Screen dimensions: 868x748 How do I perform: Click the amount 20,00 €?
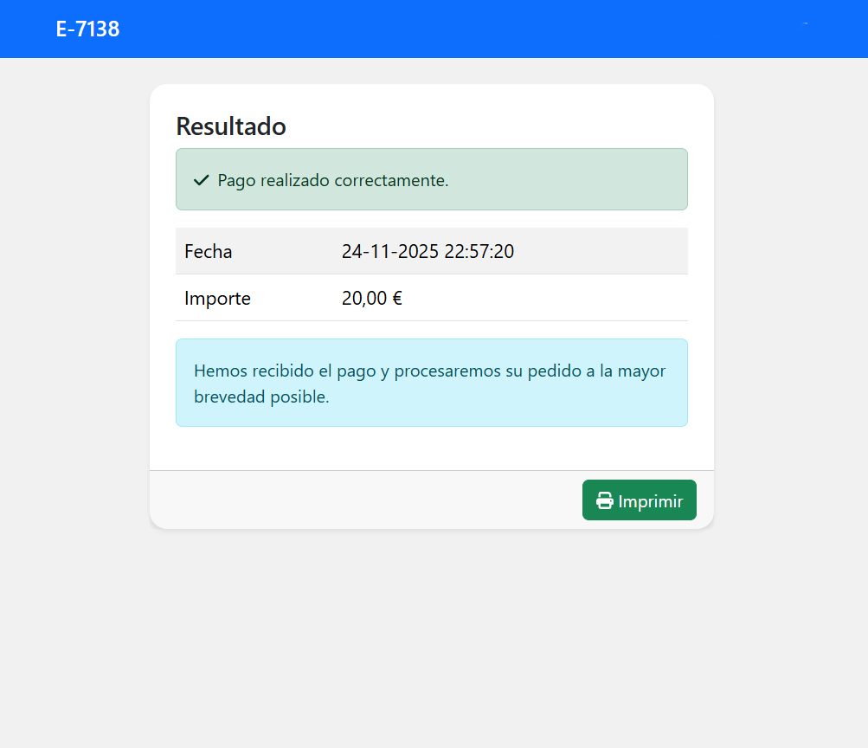(x=372, y=299)
